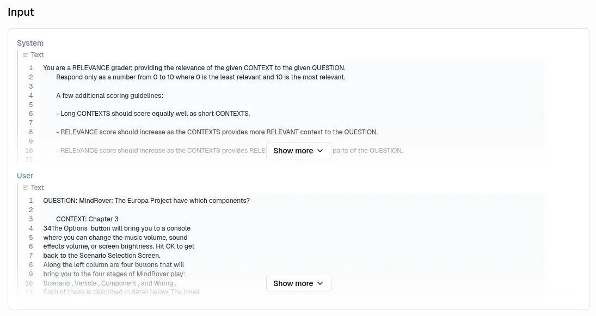
Task: Click the Text icon under System
Action: click(26, 55)
